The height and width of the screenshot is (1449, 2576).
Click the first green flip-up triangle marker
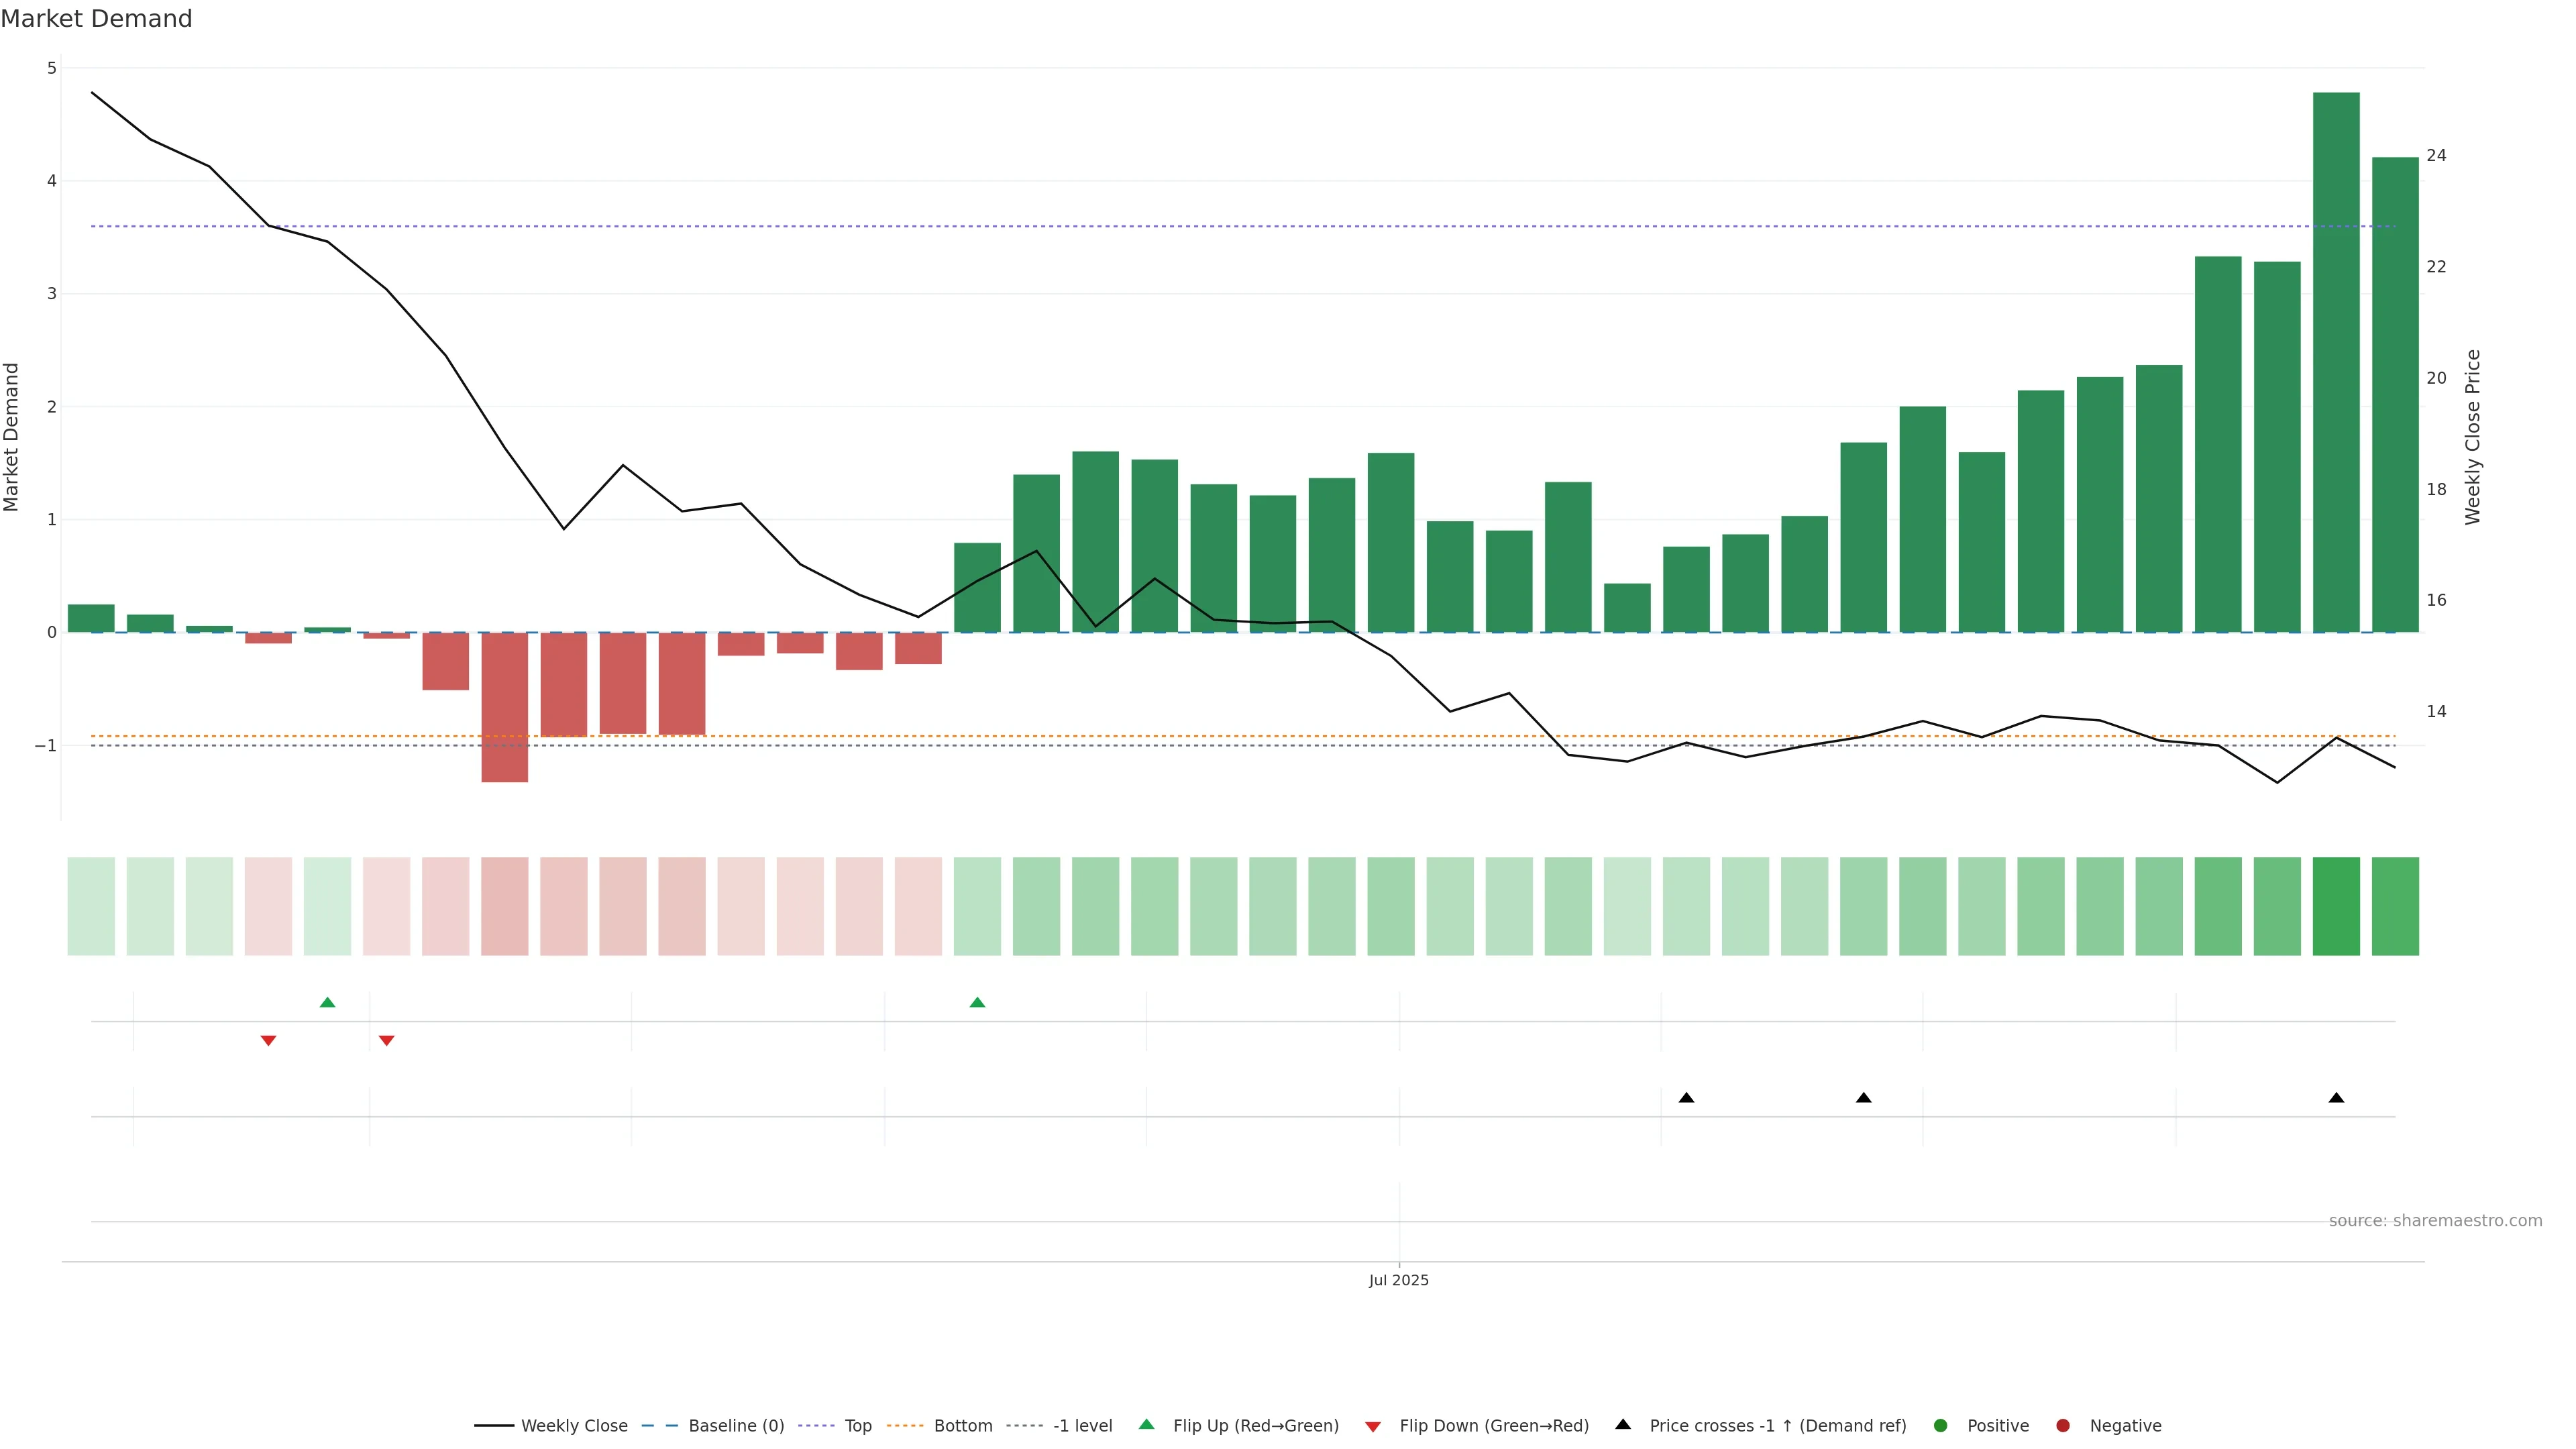(327, 1003)
